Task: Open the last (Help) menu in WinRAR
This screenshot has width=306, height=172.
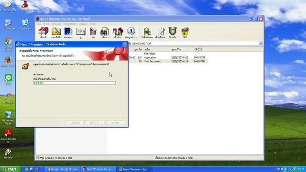Action: [x=93, y=24]
